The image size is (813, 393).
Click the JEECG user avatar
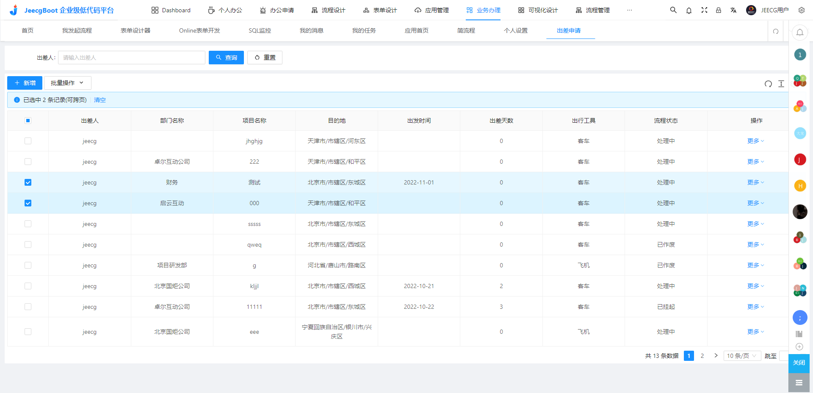[751, 10]
